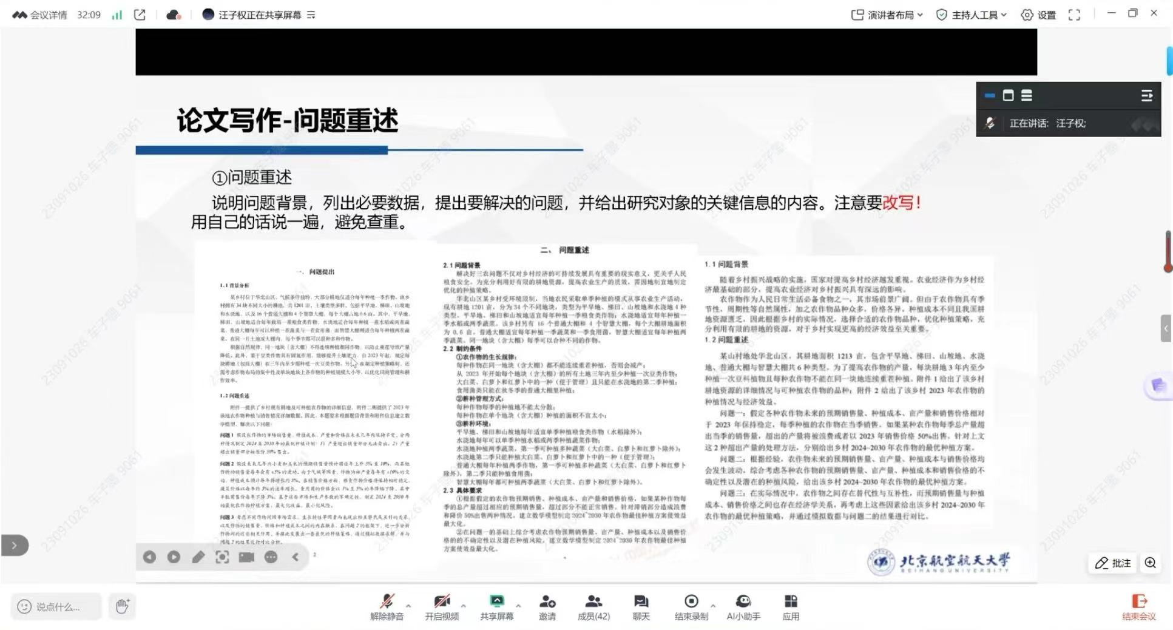Turn on camera with 开启视频
Viewport: 1173px width, 630px height.
pos(441,601)
